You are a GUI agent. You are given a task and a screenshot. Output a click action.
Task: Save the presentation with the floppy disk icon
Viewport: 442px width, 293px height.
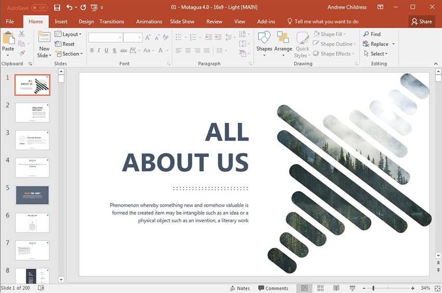(x=57, y=8)
